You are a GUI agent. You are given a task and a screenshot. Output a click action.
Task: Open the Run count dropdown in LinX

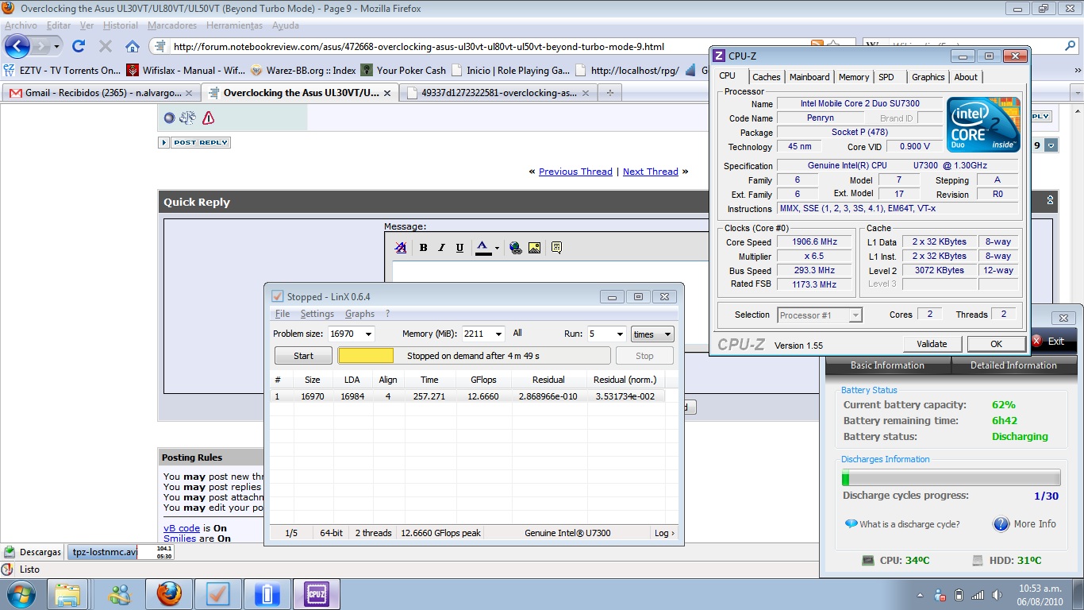pos(619,334)
